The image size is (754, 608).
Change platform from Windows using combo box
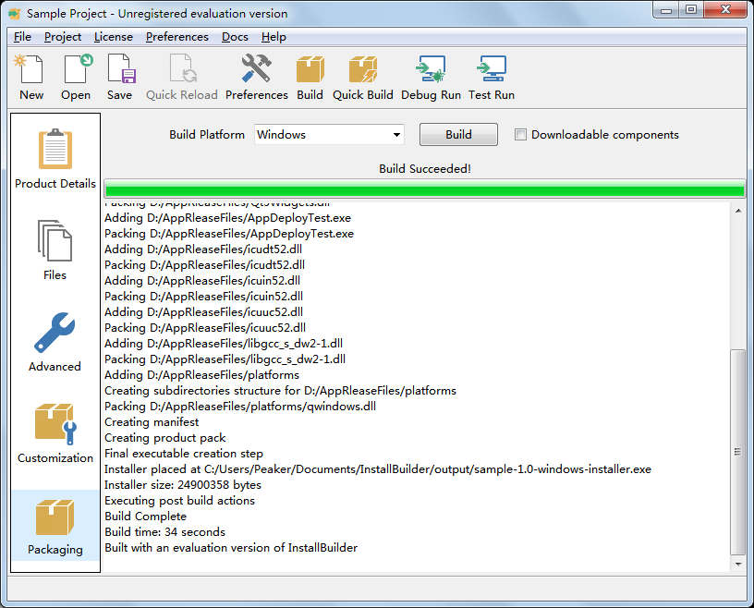pyautogui.click(x=329, y=134)
